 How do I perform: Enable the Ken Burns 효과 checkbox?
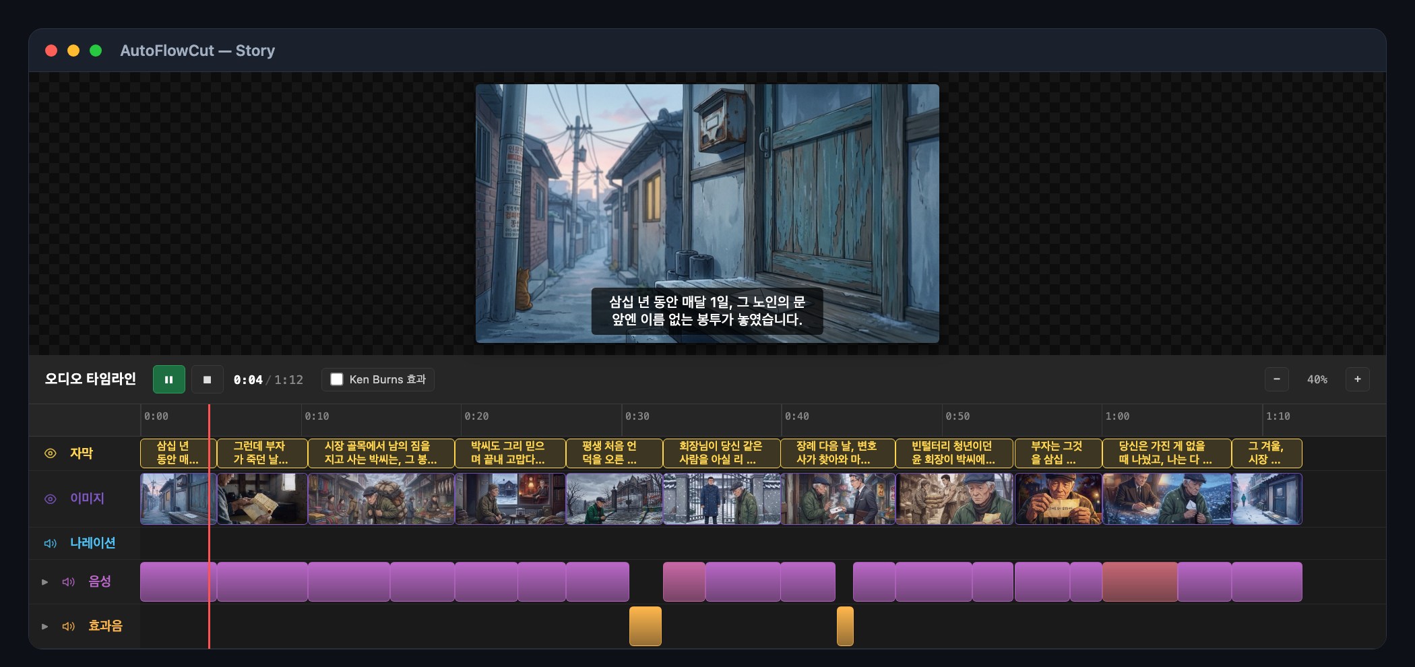[x=337, y=379]
